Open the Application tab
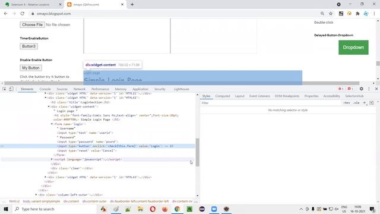Image resolution: width=380 pixels, height=214 pixels. coord(140,89)
